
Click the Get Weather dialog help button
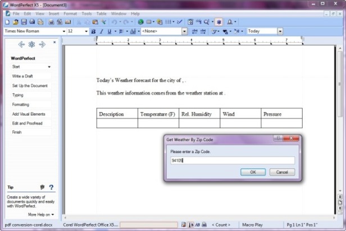[x=278, y=138]
